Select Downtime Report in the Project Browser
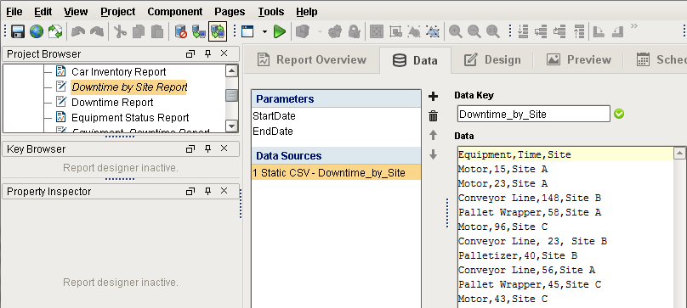This screenshot has height=308, width=687. coord(112,103)
